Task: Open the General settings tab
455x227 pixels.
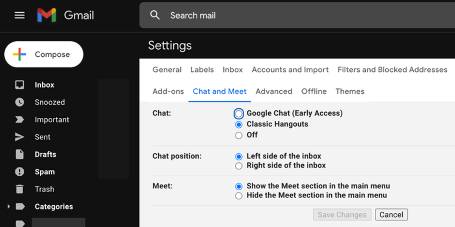Action: tap(167, 70)
